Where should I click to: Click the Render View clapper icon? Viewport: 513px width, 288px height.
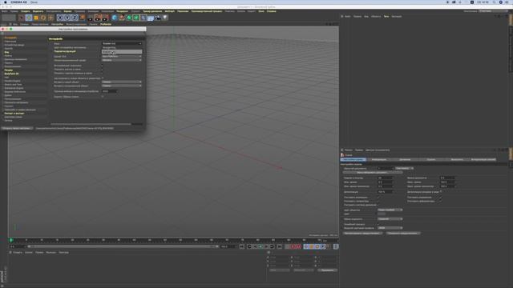(91, 18)
